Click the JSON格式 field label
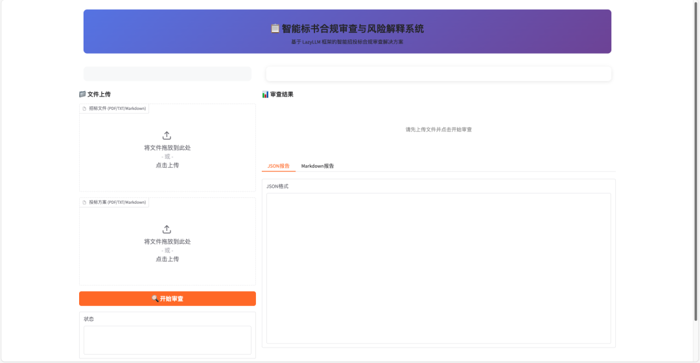Screen dimensions: 700x363 click(277, 186)
